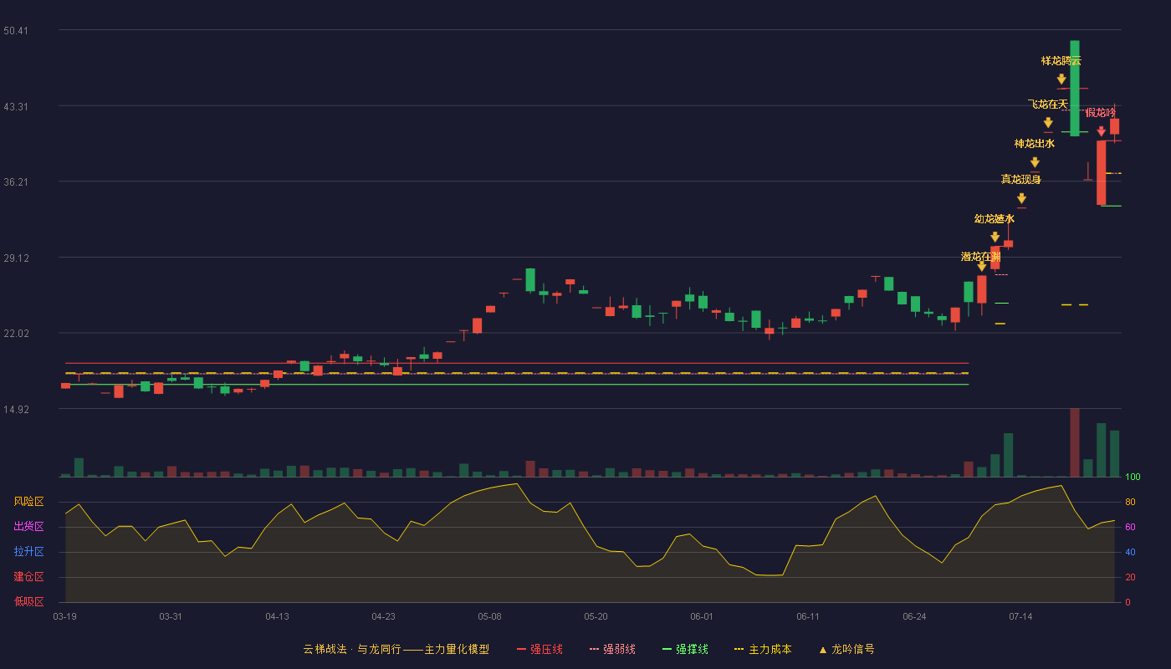Click the 拉升区 zone label

28,552
